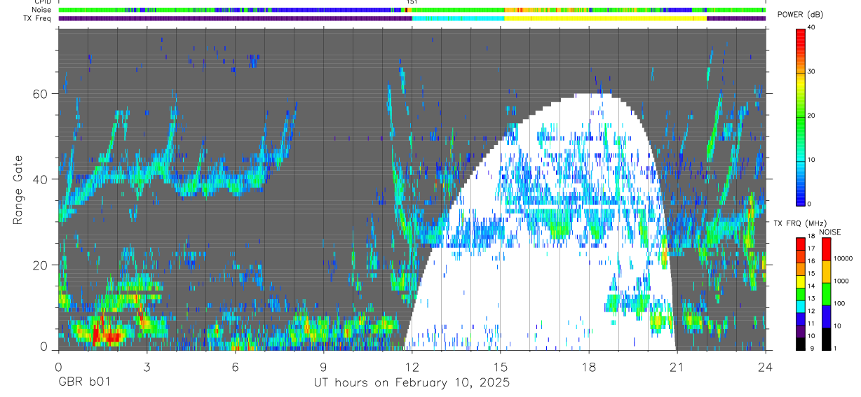Click the "18" tick label on the time axis
Screen dimensions: 861x397
pyautogui.click(x=589, y=367)
